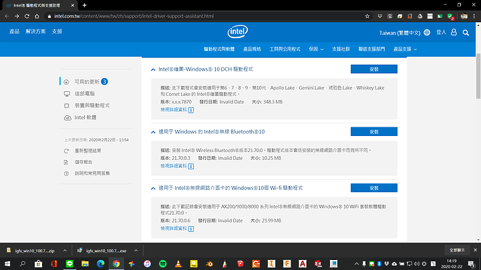Open the Windows Start menu
Screen dimensions: 481x270
[7, 263]
